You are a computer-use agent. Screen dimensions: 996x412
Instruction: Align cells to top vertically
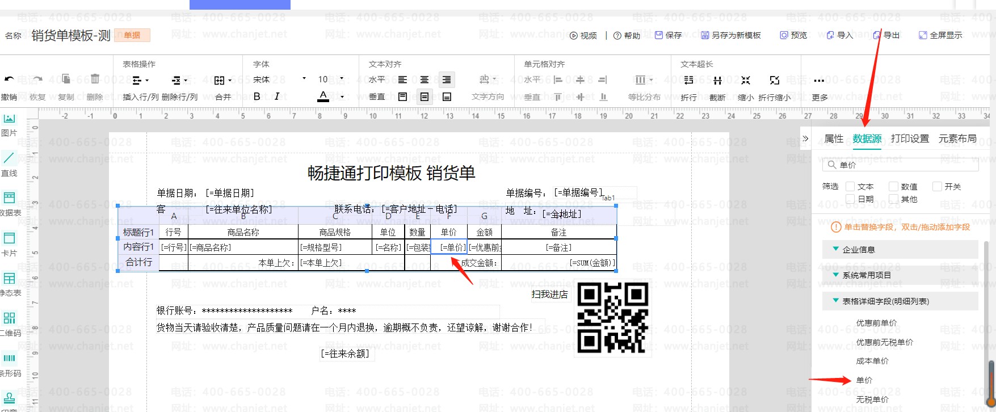coord(558,97)
